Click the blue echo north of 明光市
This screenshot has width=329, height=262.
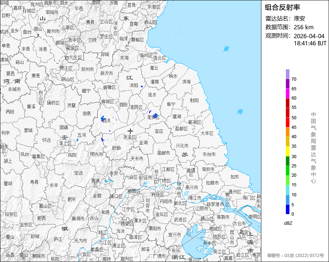(102, 139)
